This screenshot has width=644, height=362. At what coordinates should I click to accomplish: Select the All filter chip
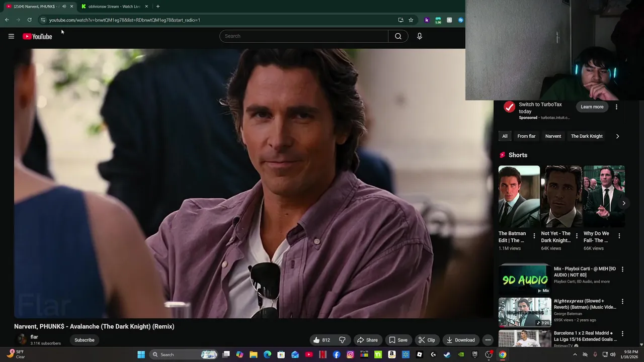point(505,136)
